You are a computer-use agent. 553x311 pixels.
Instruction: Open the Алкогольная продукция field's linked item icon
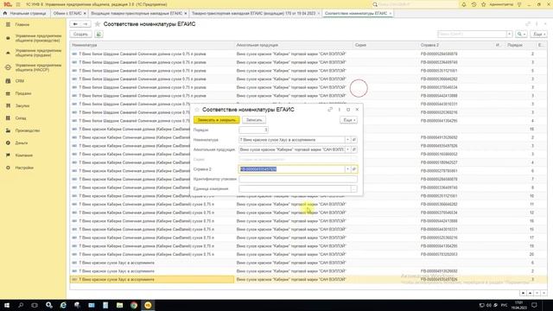coord(354,149)
